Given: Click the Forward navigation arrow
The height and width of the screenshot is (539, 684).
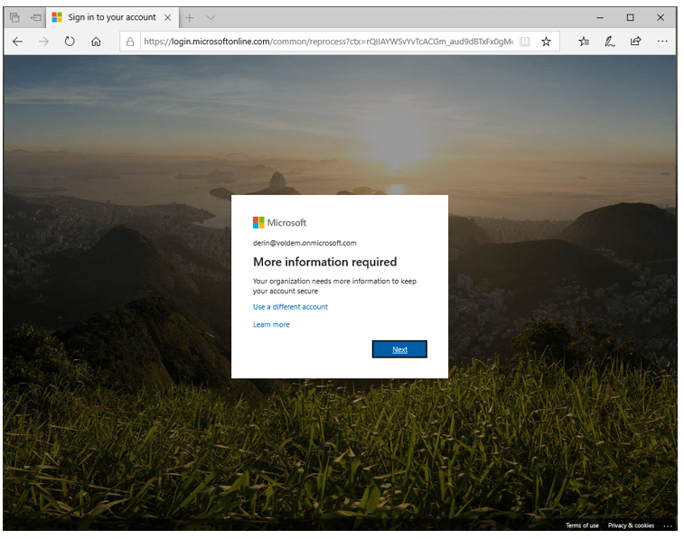Looking at the screenshot, I should point(43,42).
